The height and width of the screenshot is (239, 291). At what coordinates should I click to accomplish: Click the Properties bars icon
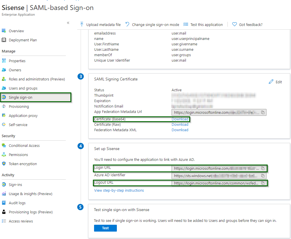click(x=4, y=60)
